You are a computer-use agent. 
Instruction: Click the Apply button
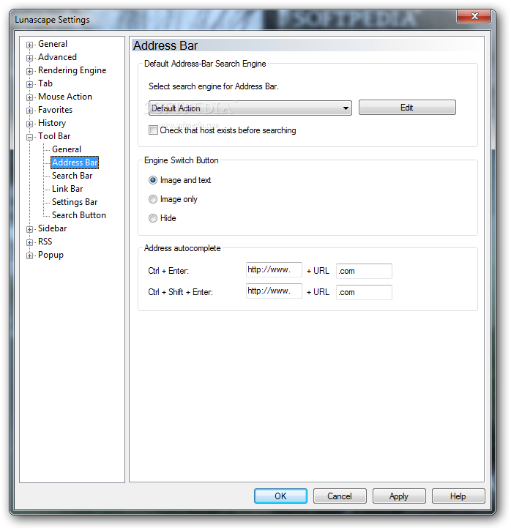(x=399, y=496)
